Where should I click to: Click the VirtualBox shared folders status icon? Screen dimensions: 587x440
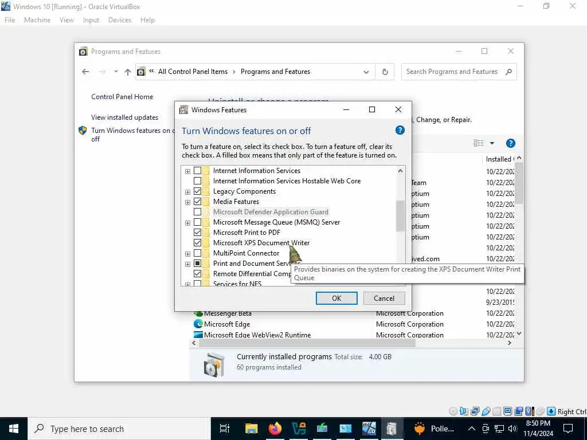pyautogui.click(x=497, y=411)
